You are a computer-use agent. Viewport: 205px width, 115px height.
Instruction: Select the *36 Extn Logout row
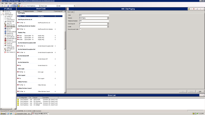(40, 78)
